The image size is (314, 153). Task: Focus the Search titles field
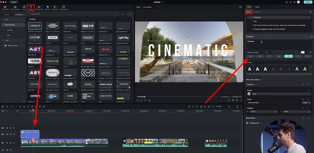[73, 14]
